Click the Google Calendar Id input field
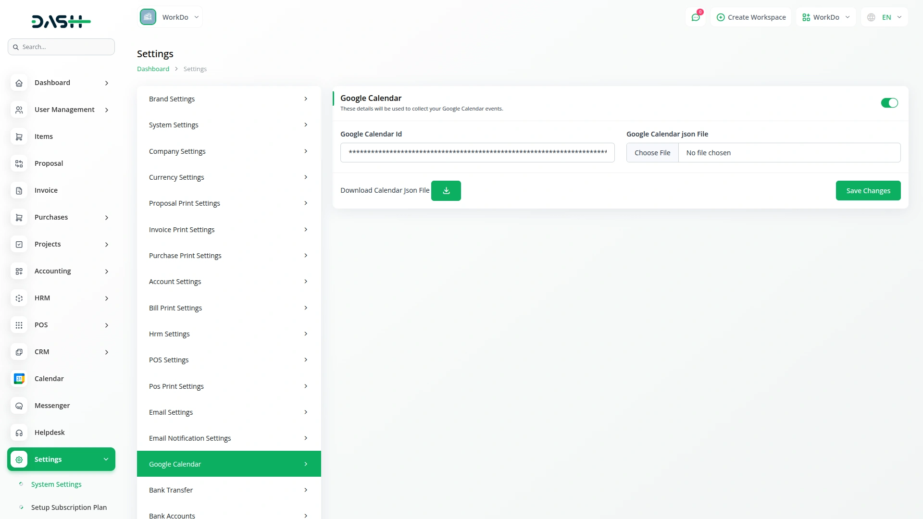 [477, 153]
